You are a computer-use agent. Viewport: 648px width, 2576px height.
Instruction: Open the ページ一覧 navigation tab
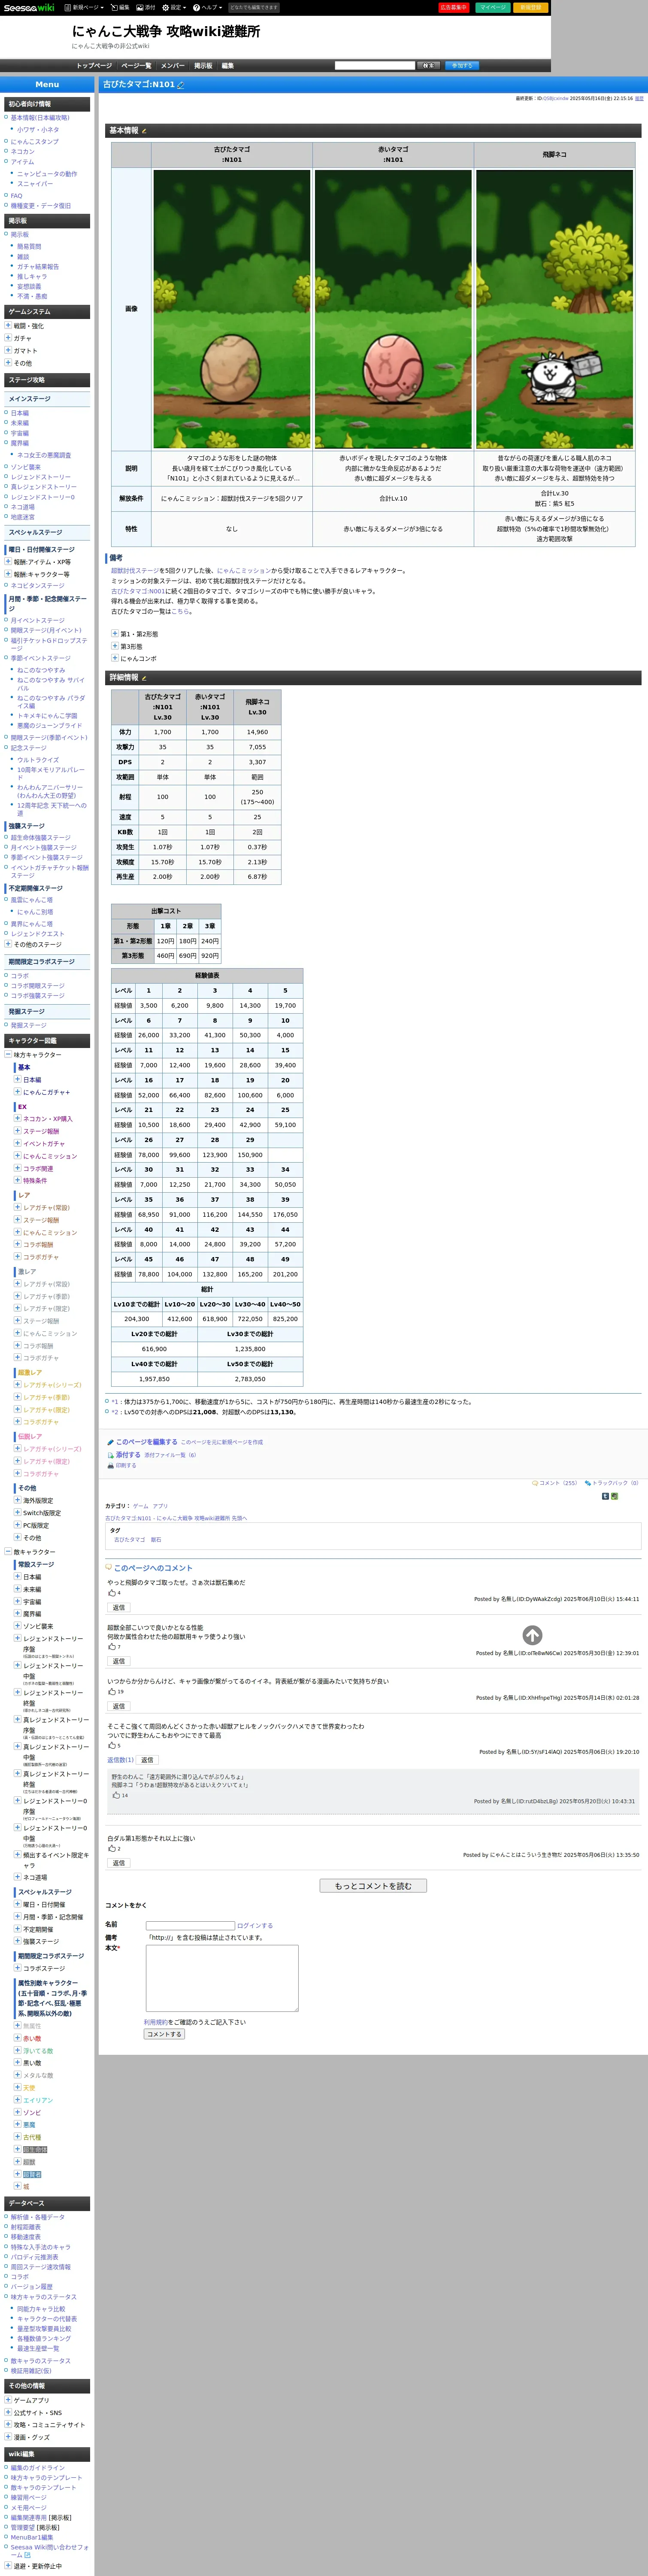[x=136, y=66]
